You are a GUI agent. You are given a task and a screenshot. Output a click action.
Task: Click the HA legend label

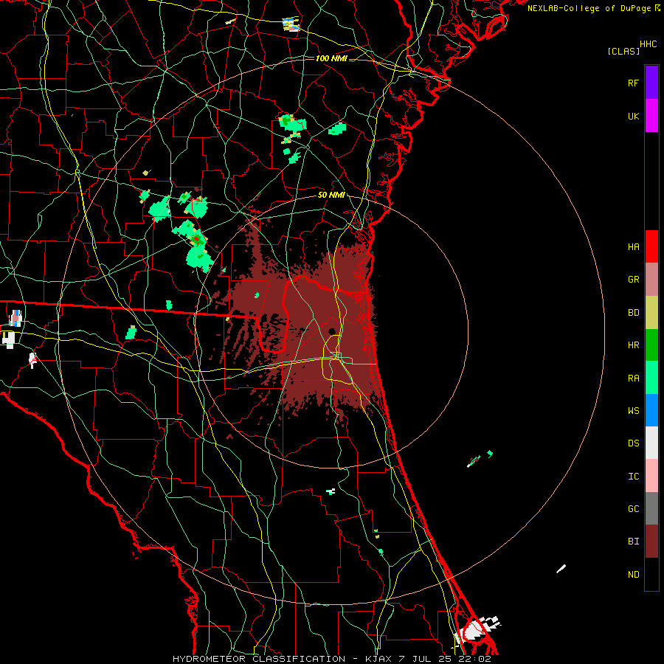pos(633,247)
